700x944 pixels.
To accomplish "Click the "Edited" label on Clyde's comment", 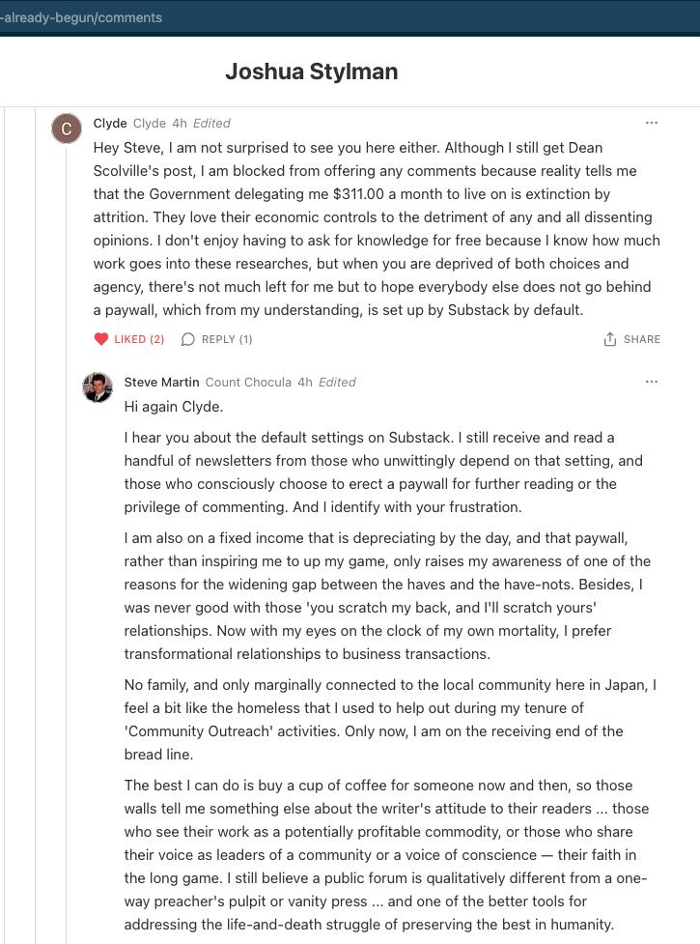I will (211, 123).
